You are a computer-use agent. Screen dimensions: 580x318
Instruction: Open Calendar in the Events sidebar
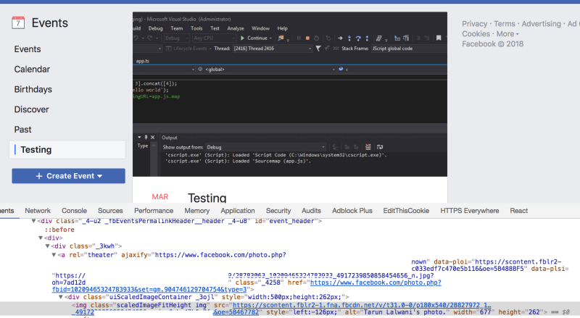(32, 69)
